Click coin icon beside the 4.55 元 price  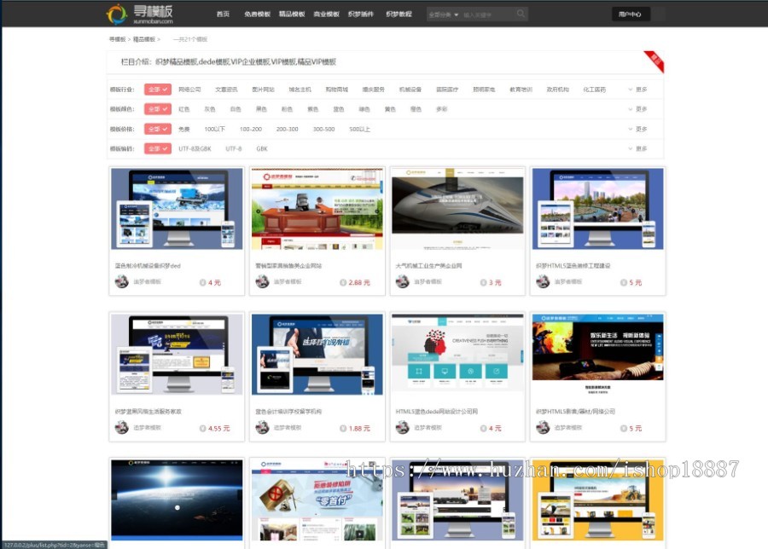click(202, 428)
